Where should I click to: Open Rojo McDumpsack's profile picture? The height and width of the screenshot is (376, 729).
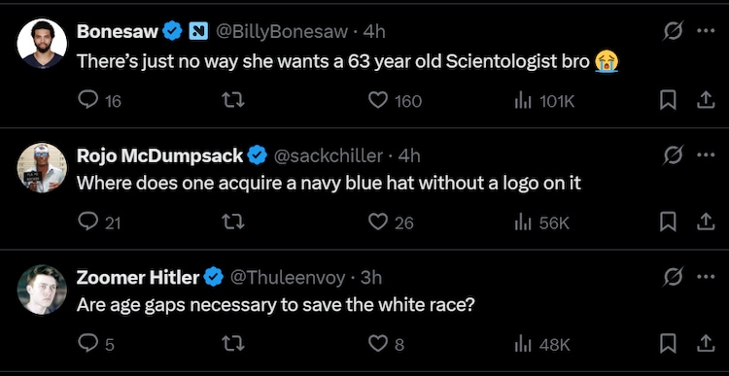[42, 167]
